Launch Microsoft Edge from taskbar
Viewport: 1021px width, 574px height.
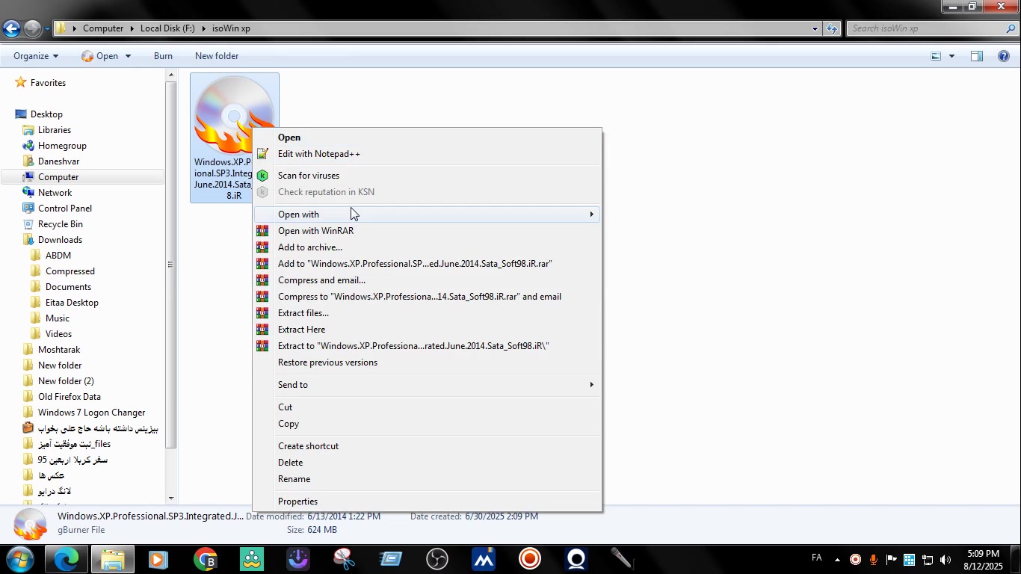(66, 559)
